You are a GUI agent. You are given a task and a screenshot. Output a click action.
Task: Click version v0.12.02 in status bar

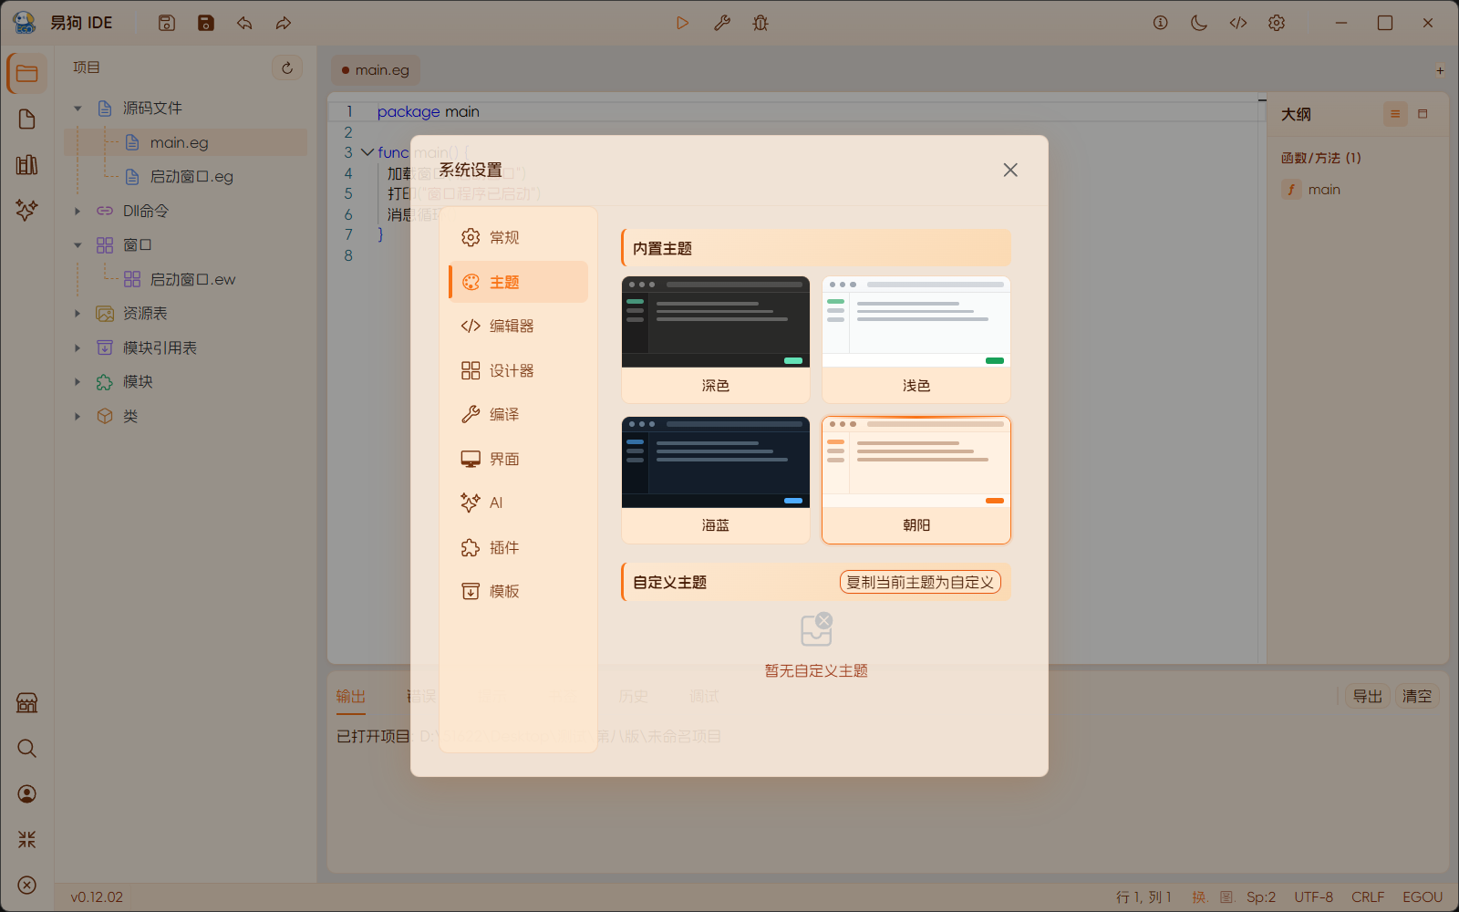tap(97, 897)
